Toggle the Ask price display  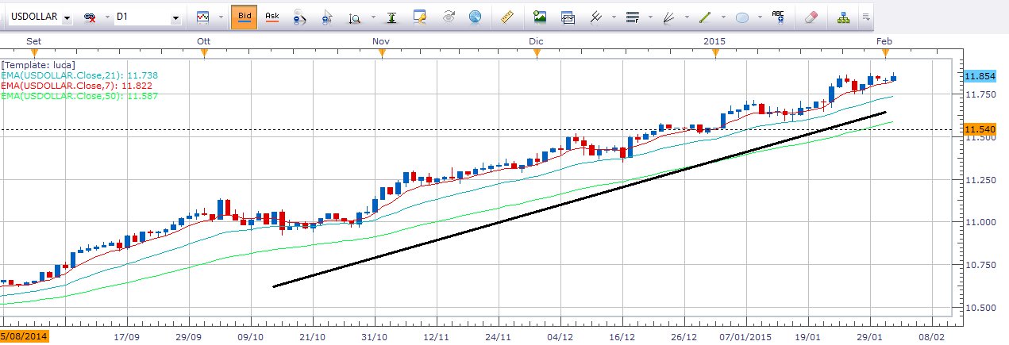(272, 16)
